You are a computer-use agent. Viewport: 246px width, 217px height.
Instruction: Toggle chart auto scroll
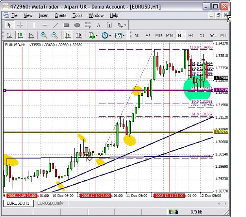point(68,35)
